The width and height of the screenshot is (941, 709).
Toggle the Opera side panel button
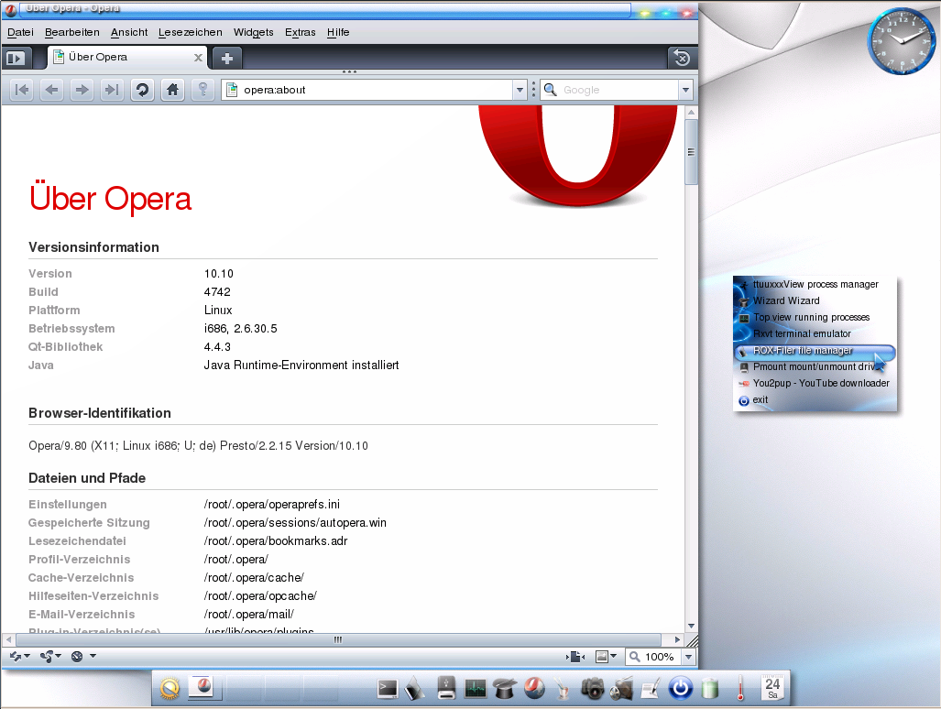coord(15,59)
